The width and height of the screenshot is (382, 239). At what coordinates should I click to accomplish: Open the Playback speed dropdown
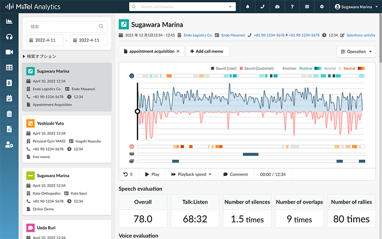click(x=191, y=174)
